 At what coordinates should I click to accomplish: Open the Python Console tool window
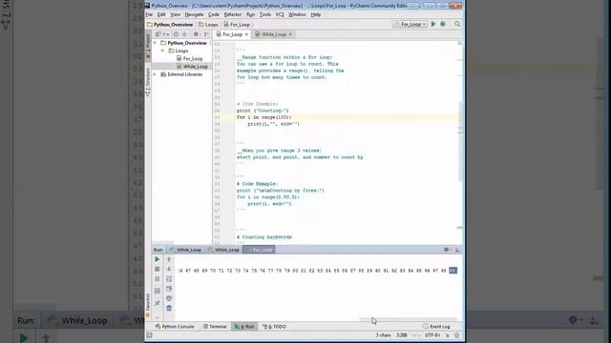click(x=175, y=327)
